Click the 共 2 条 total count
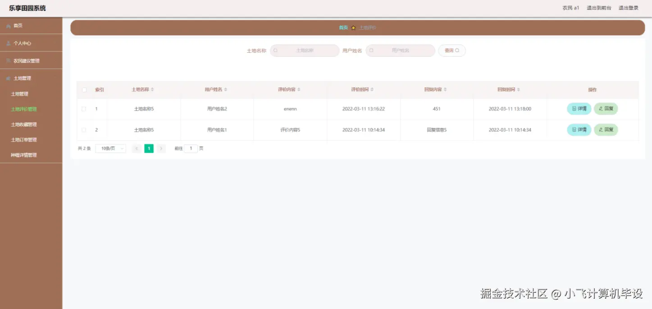652x309 pixels. pyautogui.click(x=84, y=148)
